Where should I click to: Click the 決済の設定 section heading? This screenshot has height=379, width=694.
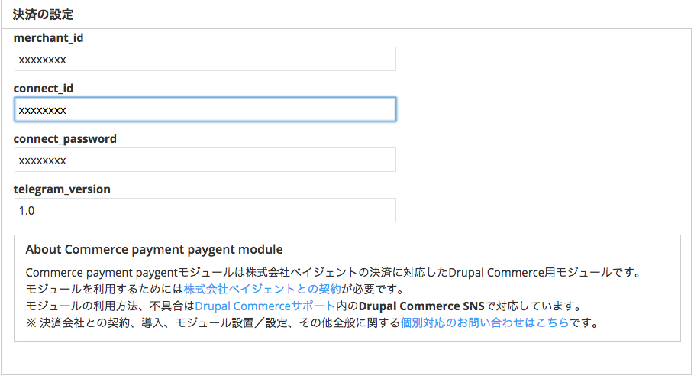(x=44, y=15)
